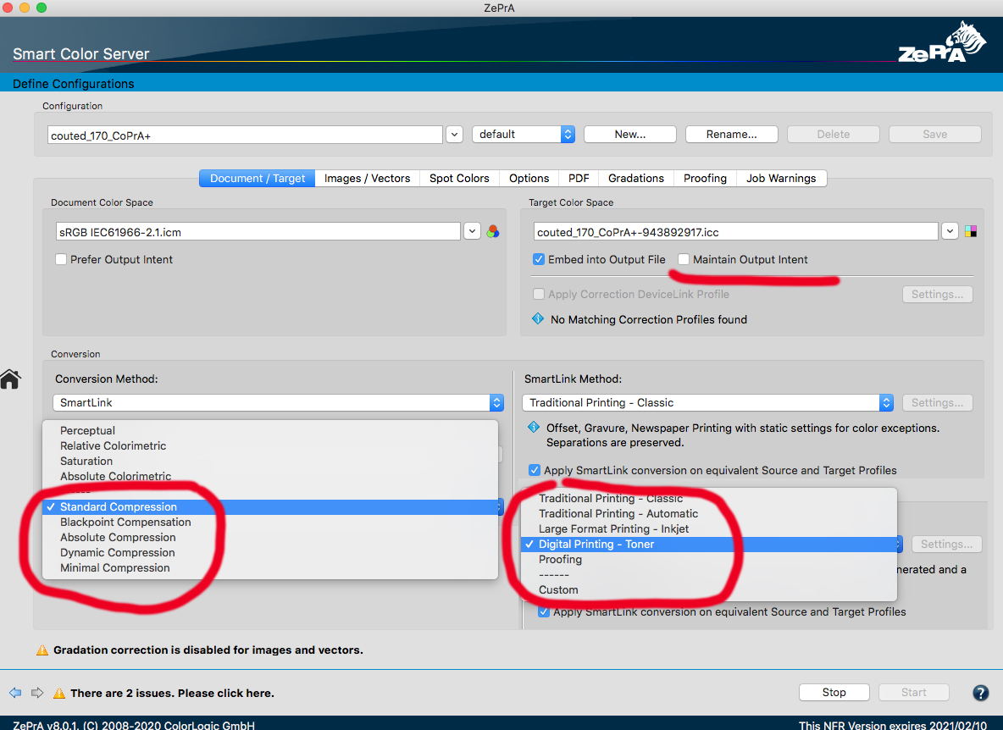Screen dimensions: 1003x730
Task: Choose Custom SmartLink method
Action: tap(709, 590)
